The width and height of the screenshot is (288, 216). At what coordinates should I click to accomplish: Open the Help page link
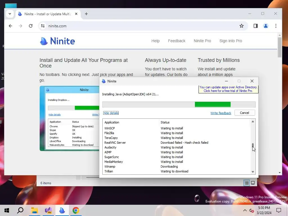tap(155, 41)
